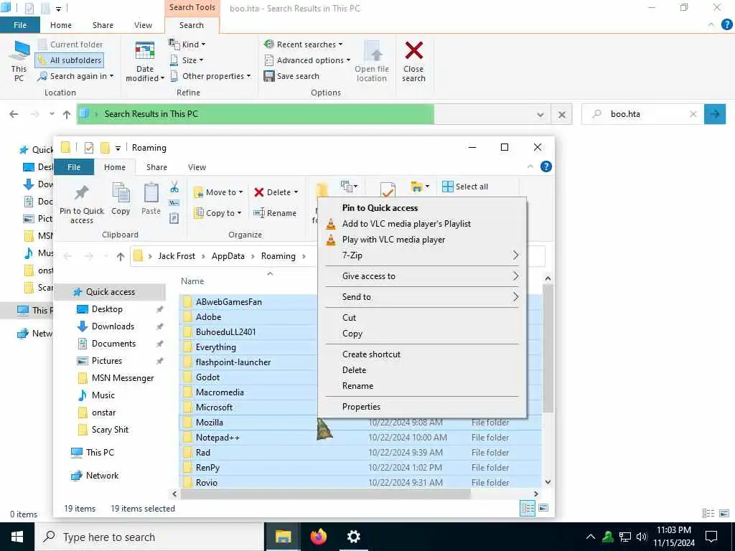Image resolution: width=735 pixels, height=551 pixels.
Task: Switch to Share tab in Roaming window
Action: pos(156,167)
